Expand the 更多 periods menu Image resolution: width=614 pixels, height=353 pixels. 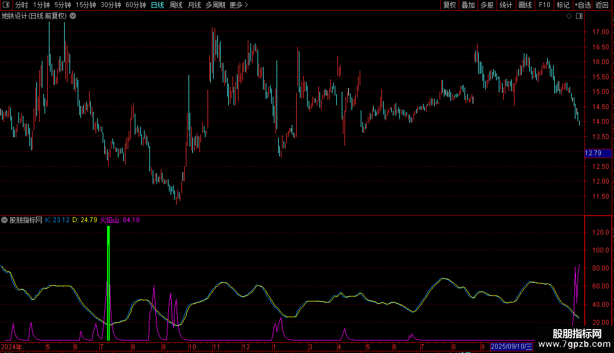239,5
